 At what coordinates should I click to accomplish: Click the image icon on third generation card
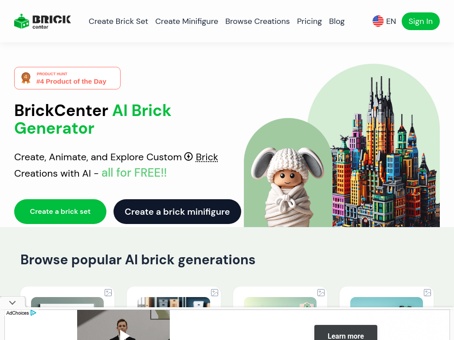tap(321, 293)
